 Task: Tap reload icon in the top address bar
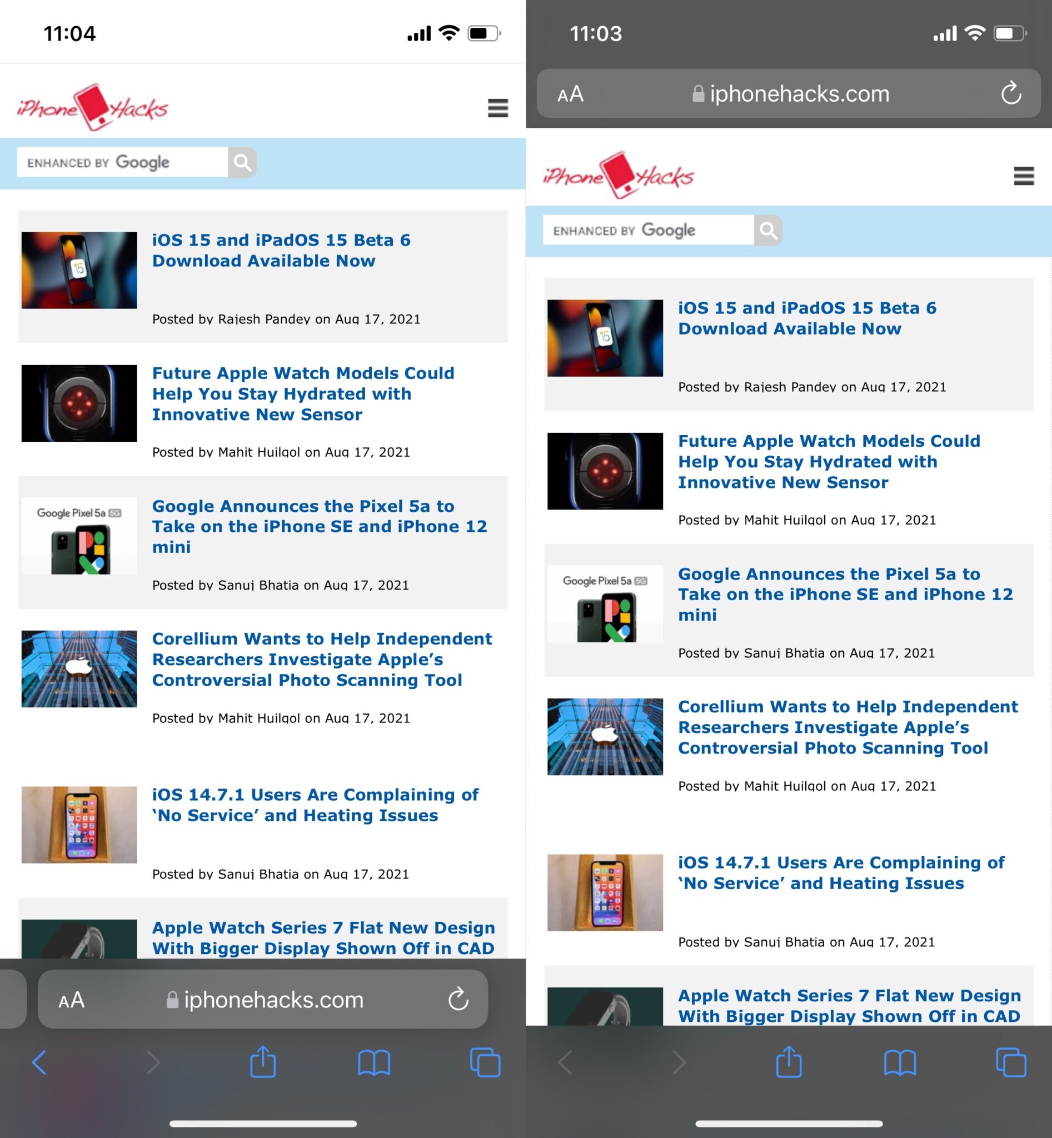[1011, 93]
